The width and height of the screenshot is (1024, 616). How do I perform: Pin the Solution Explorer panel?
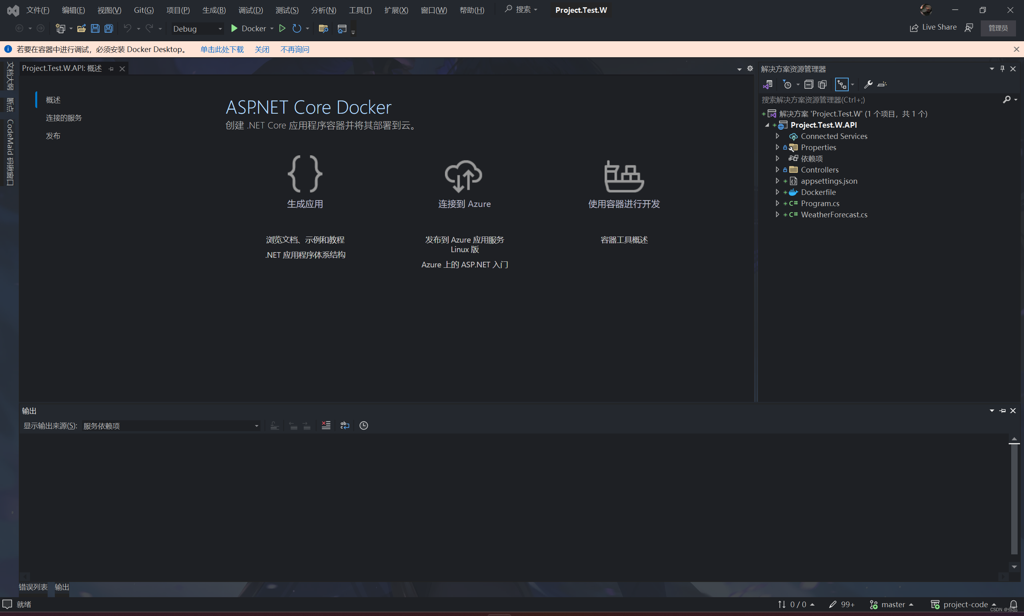[x=1002, y=69]
